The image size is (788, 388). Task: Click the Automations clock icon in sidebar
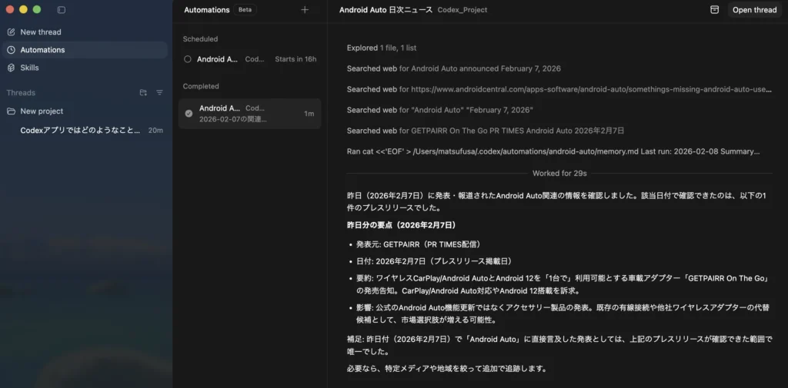(11, 50)
